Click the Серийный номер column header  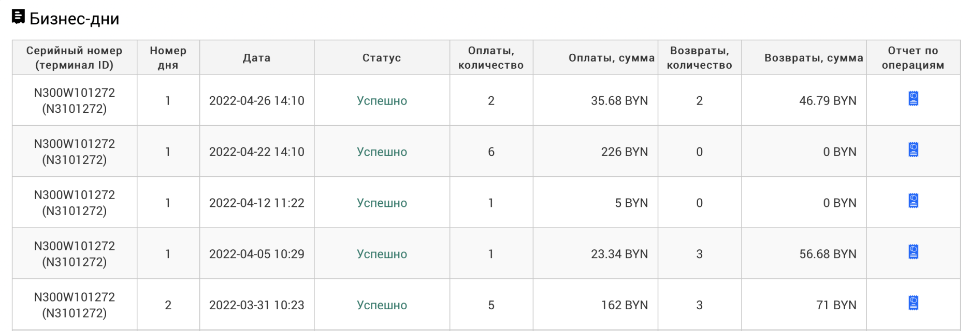tap(75, 57)
